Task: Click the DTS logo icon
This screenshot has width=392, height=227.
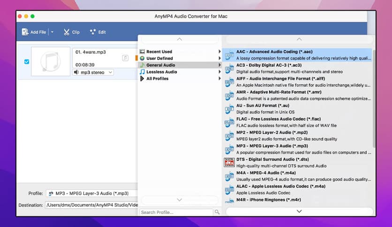Action: pyautogui.click(x=229, y=162)
